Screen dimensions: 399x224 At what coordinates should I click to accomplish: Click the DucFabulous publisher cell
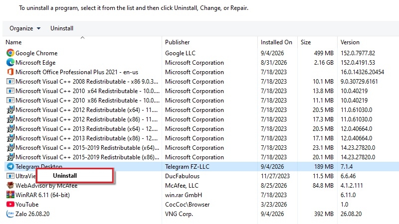[182, 176]
